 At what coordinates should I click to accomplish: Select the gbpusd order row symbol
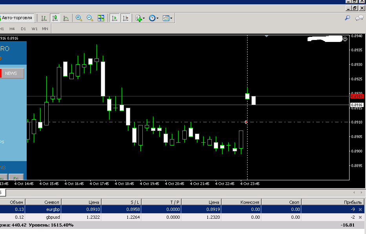(53, 217)
